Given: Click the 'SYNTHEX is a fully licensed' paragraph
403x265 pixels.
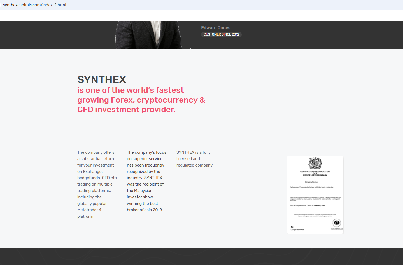Looking at the screenshot, I should 195,159.
